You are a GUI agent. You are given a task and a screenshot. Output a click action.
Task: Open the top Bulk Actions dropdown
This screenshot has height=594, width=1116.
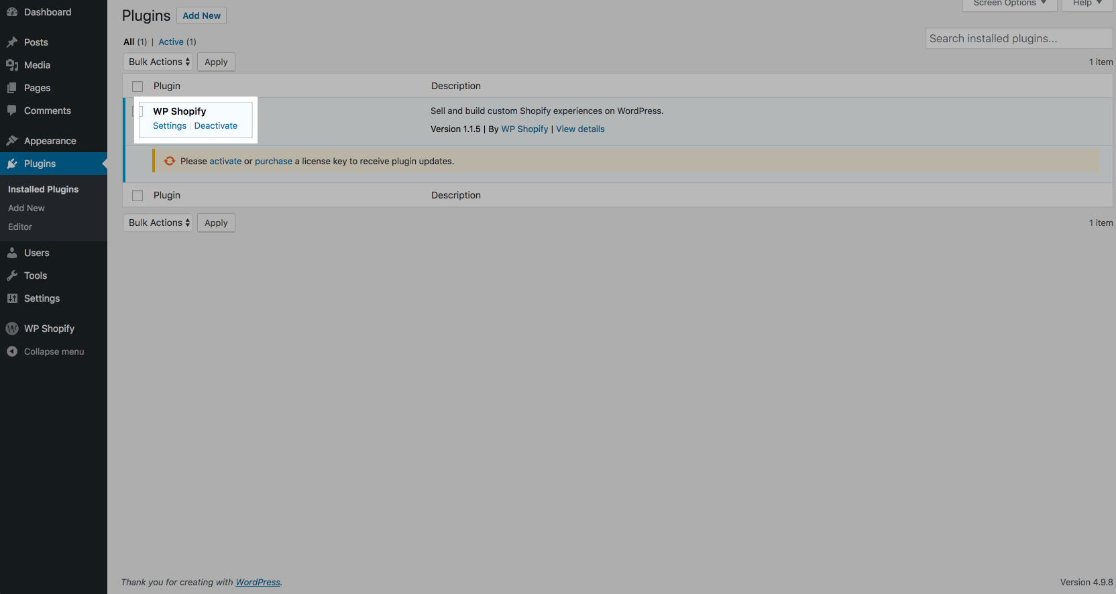pos(158,62)
